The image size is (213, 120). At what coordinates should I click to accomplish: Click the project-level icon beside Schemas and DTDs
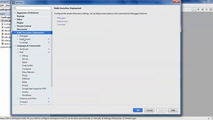click(x=49, y=99)
